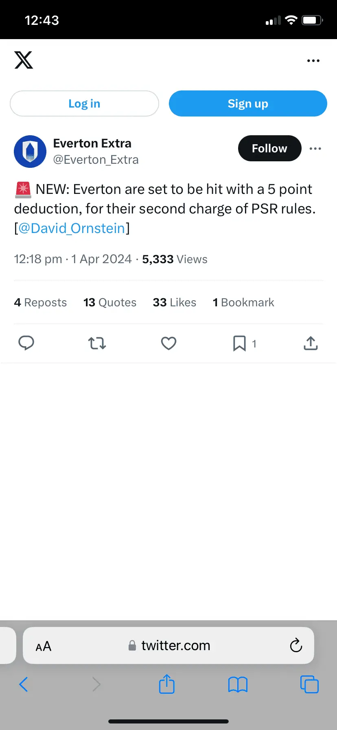Image resolution: width=337 pixels, height=730 pixels.
Task: View the 13 Quotes list
Action: point(110,302)
